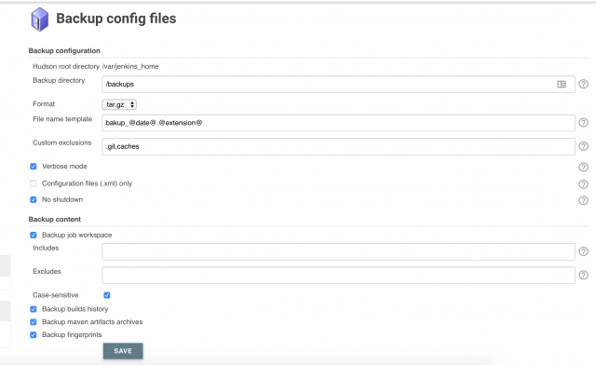
Task: Open help for Backup directory field
Action: point(583,84)
